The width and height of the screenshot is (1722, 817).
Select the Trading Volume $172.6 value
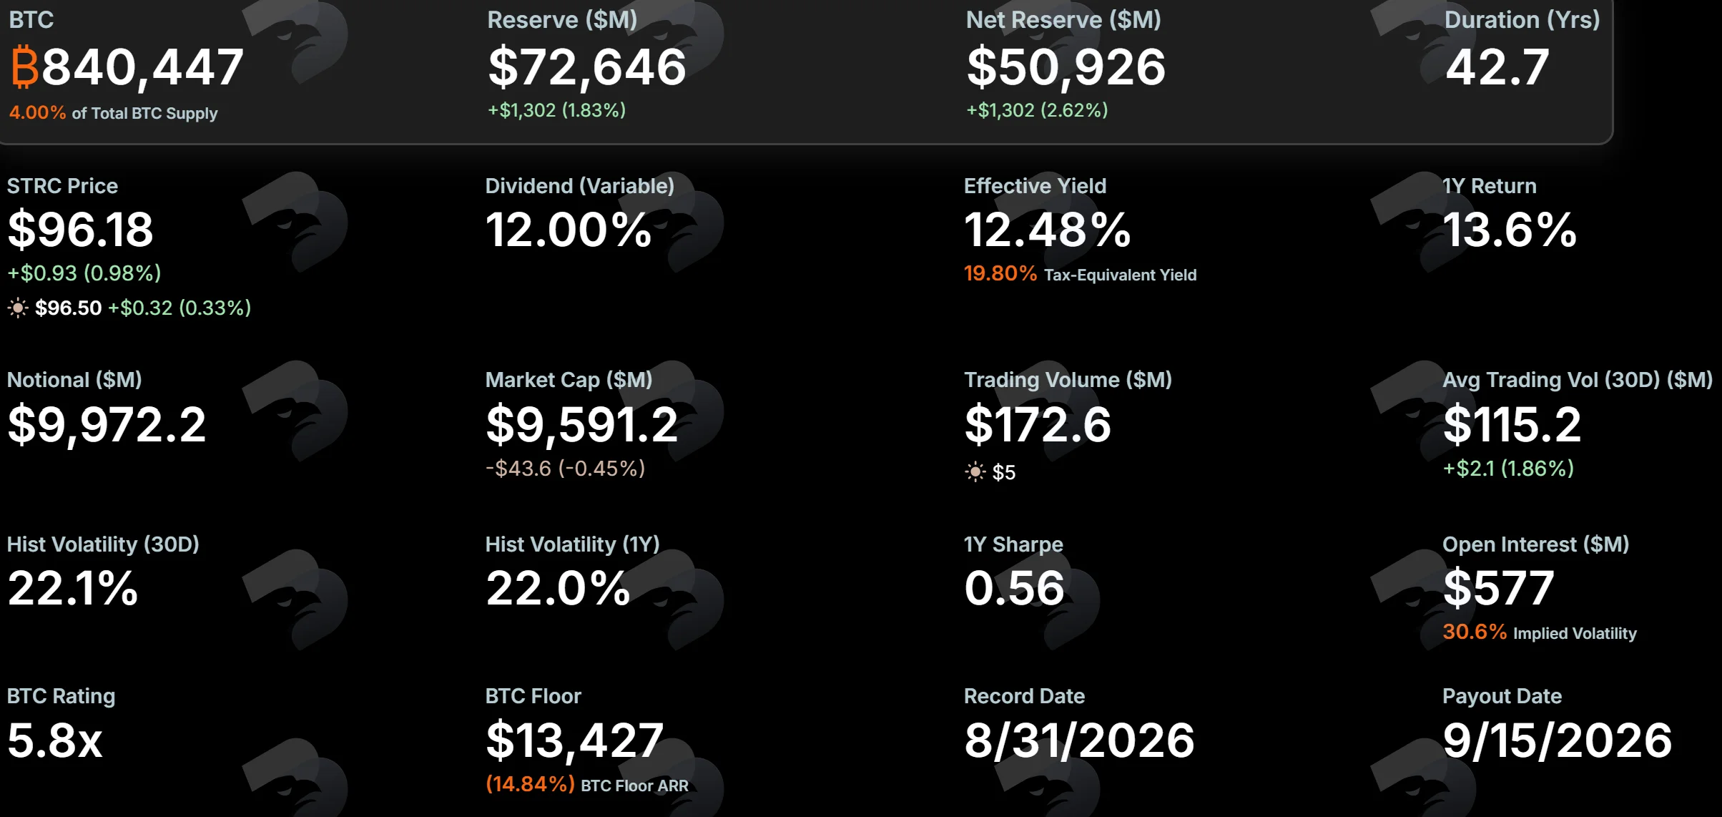pos(1038,424)
